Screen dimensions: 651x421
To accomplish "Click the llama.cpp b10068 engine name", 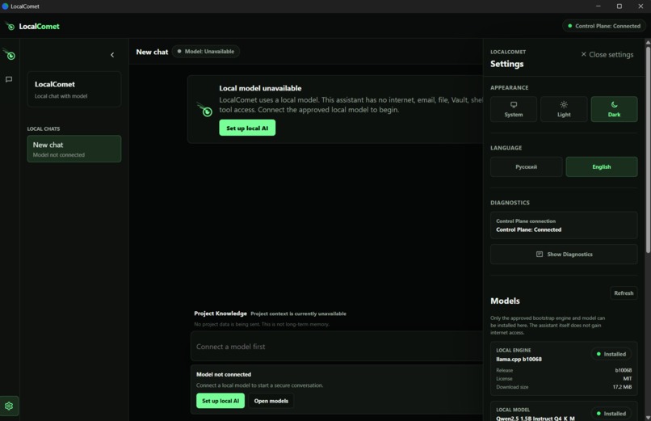I will [x=519, y=359].
